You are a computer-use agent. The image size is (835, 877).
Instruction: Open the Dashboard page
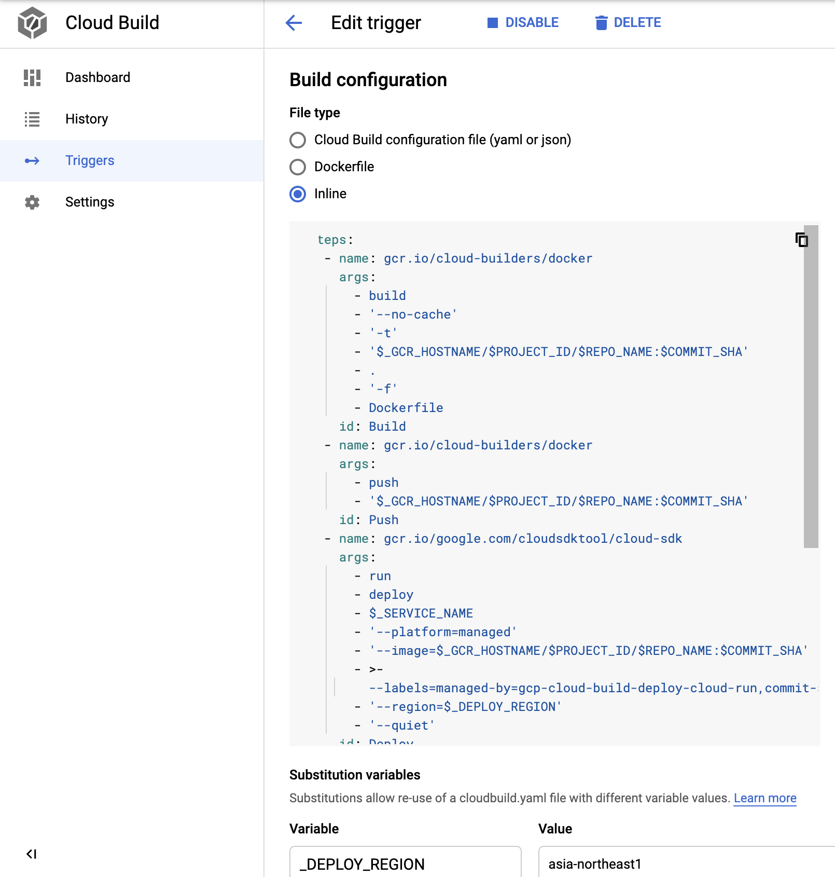pyautogui.click(x=132, y=78)
